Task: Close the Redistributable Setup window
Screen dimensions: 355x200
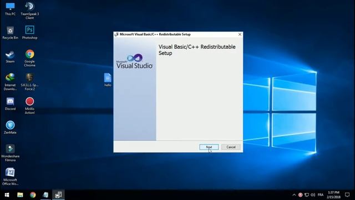Action: [240, 34]
